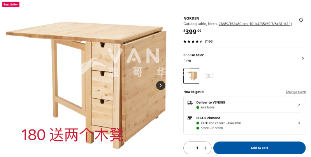Add NORDEN table to favorites with heart icon
The height and width of the screenshot is (157, 311).
301,20
